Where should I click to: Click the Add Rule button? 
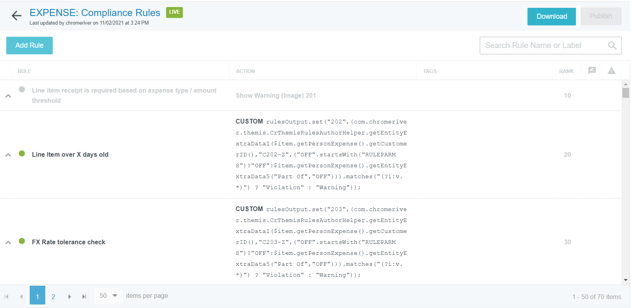(x=29, y=45)
